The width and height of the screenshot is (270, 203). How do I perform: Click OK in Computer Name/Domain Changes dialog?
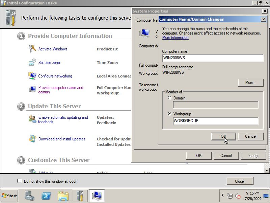[x=223, y=136]
